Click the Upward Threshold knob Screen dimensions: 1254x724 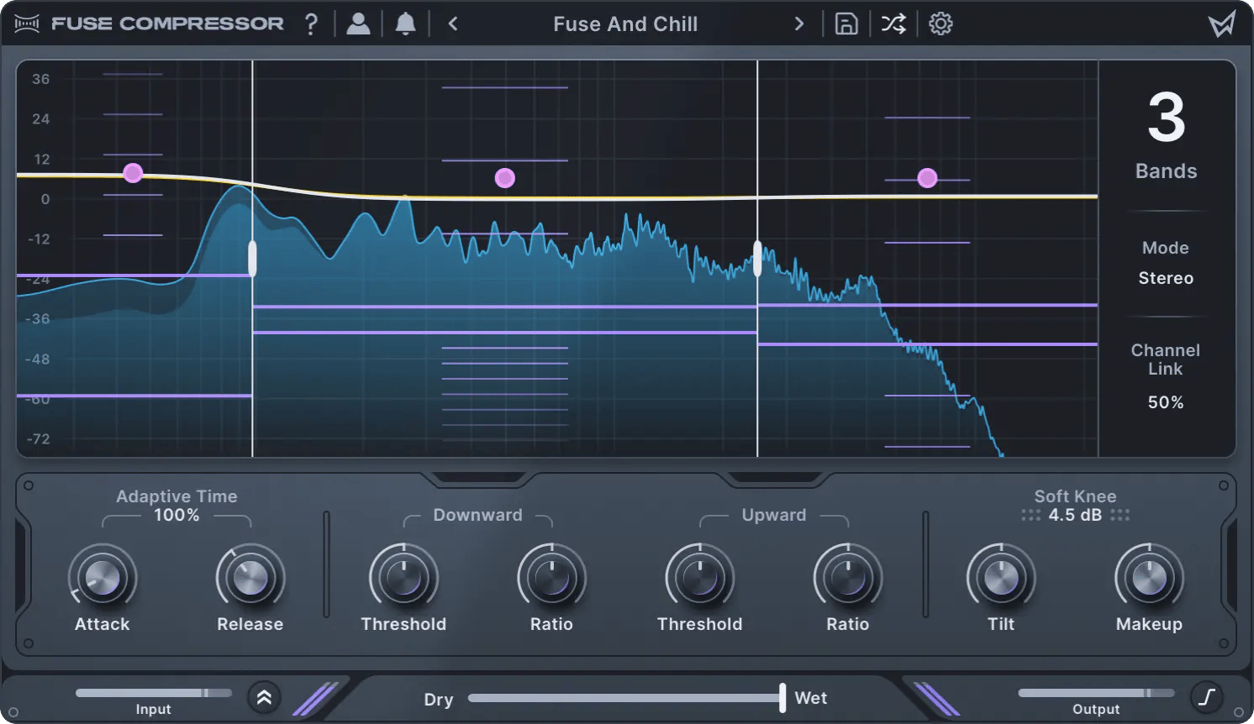pos(699,578)
